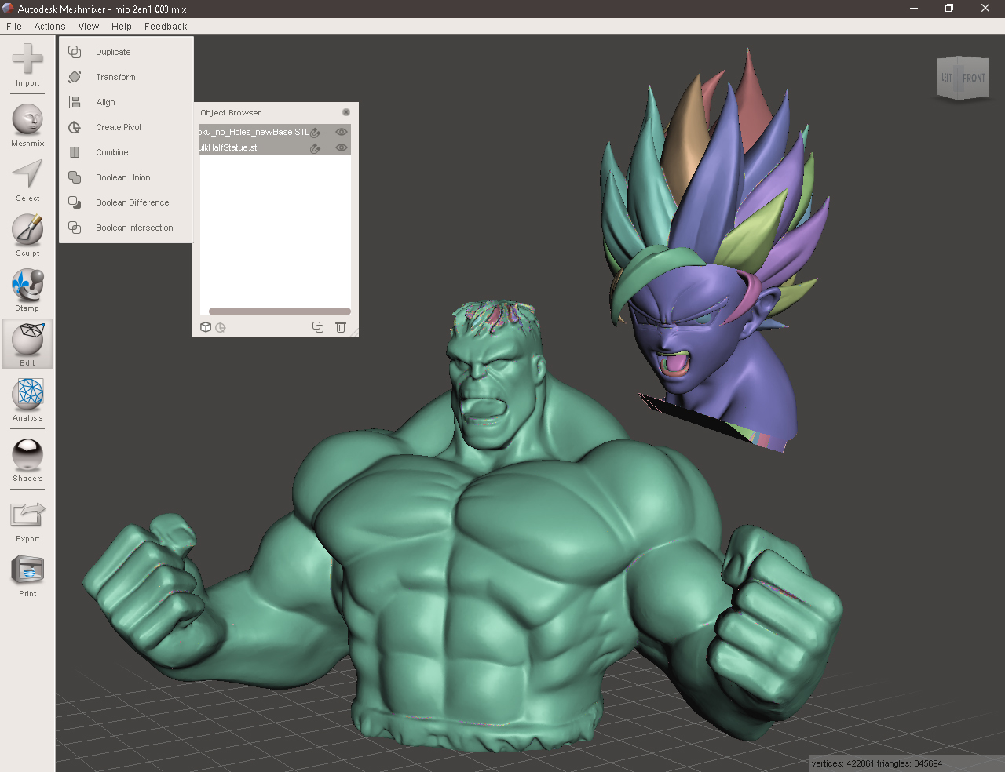Click the LEFT face of view cube

click(x=947, y=78)
